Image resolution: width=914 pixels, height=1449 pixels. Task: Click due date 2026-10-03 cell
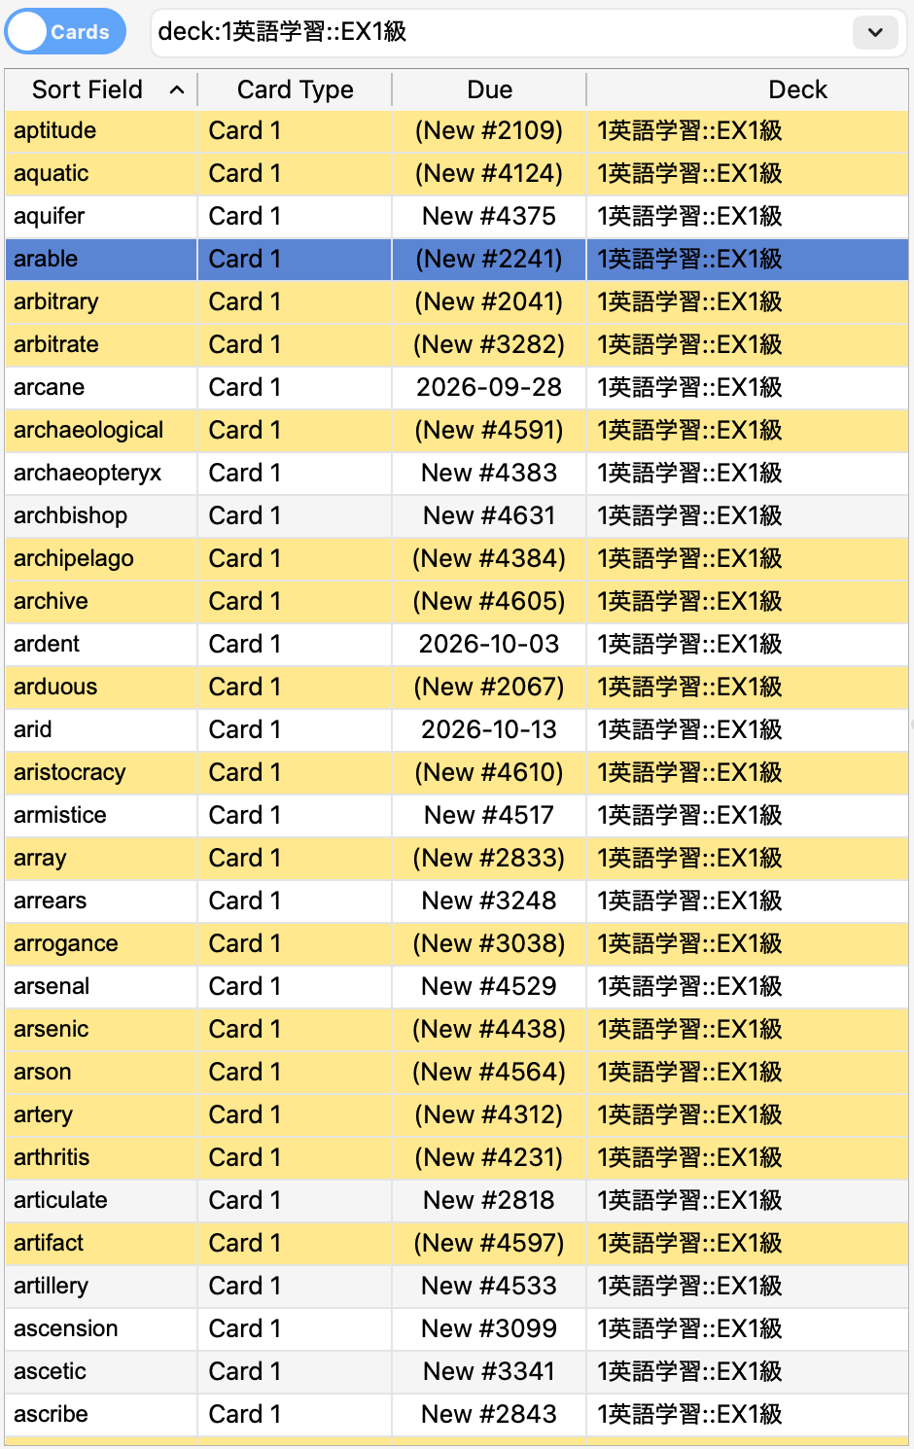[x=489, y=644]
